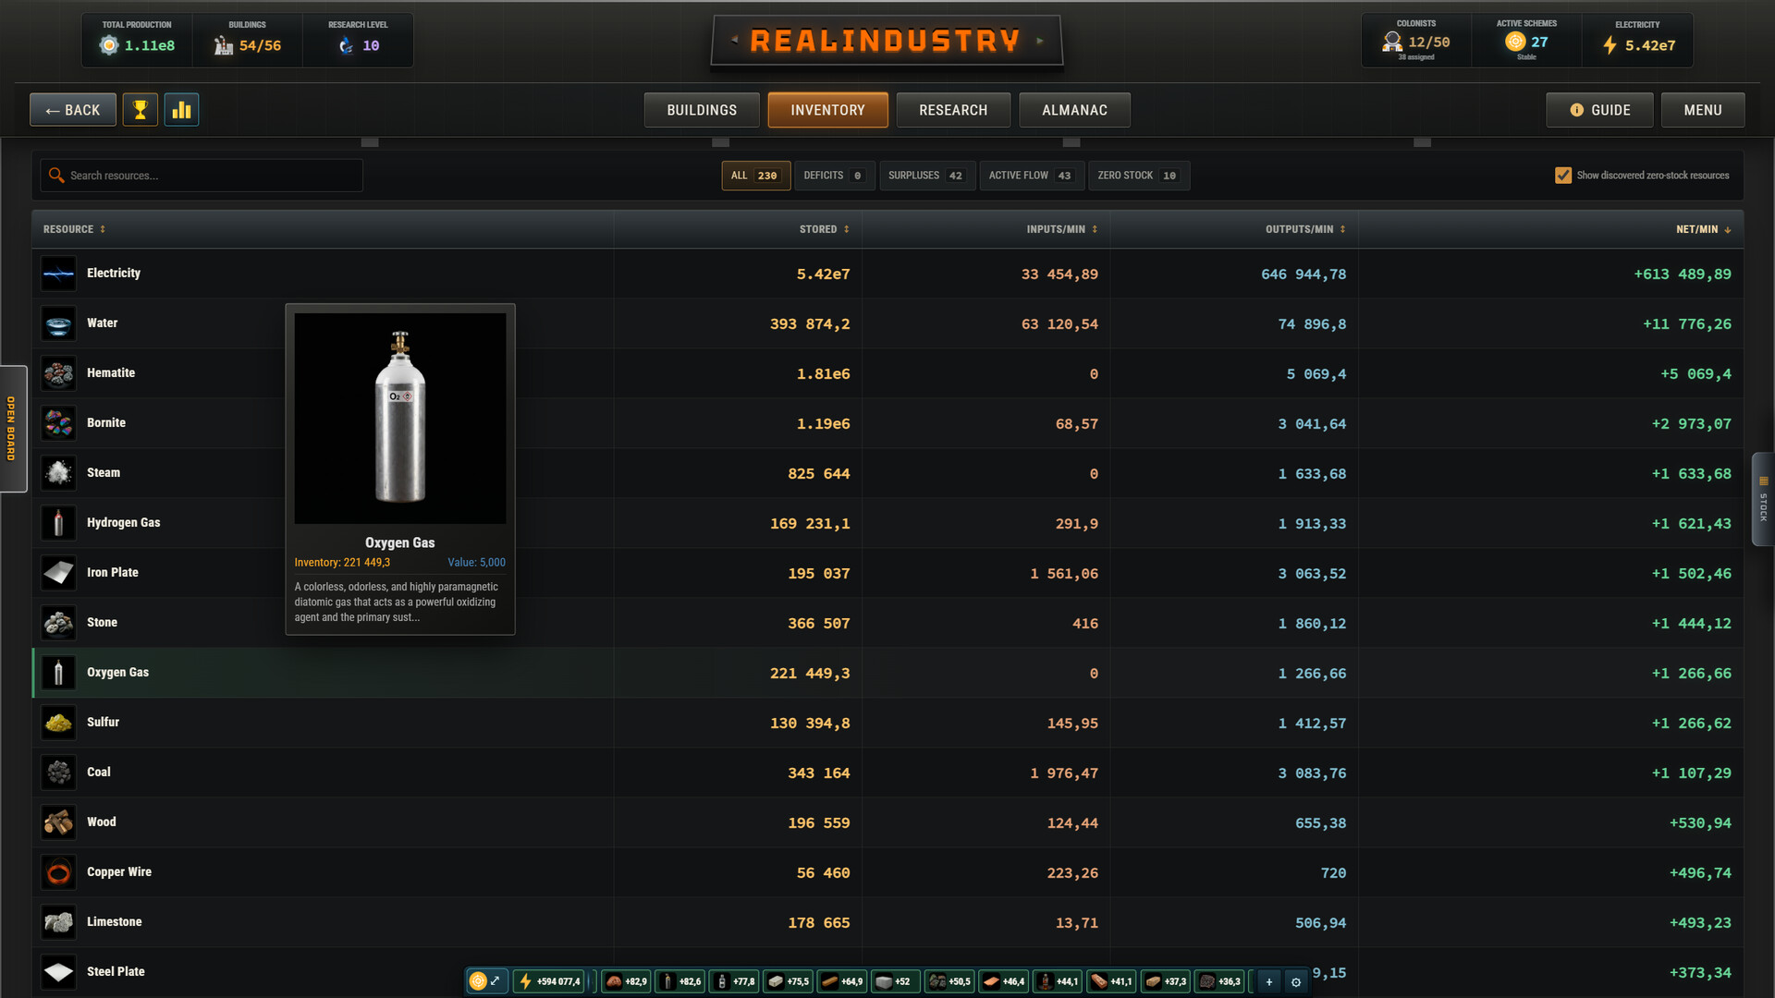Viewport: 1775px width, 998px height.
Task: Click the Bornite resource icon
Action: tap(58, 423)
